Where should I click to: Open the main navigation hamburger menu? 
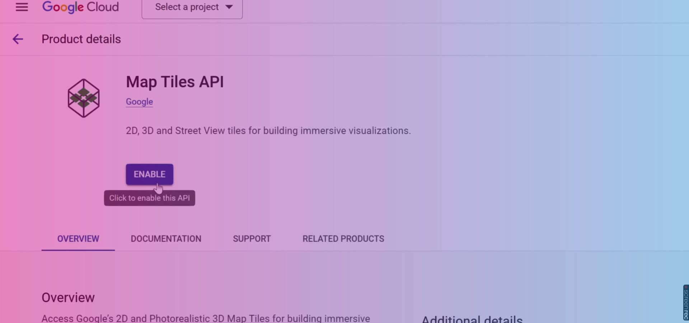[x=22, y=7]
